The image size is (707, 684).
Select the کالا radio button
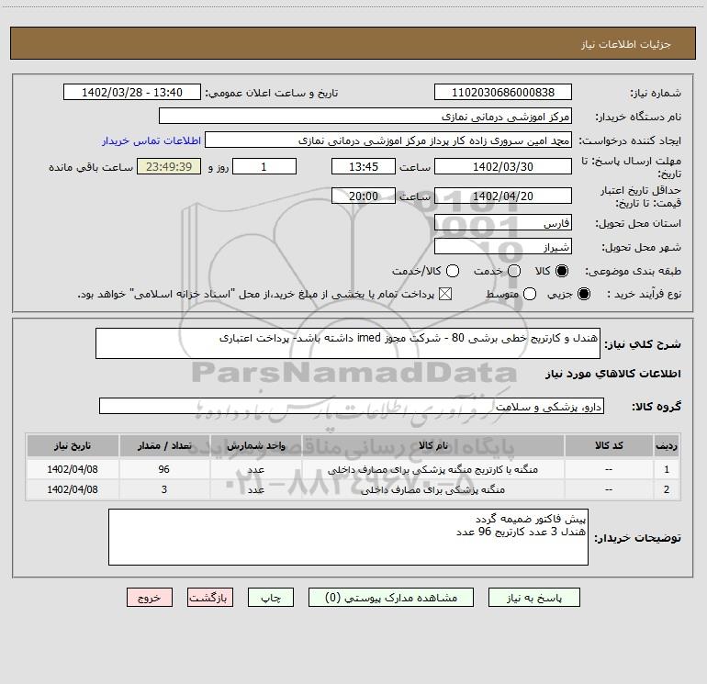[562, 271]
